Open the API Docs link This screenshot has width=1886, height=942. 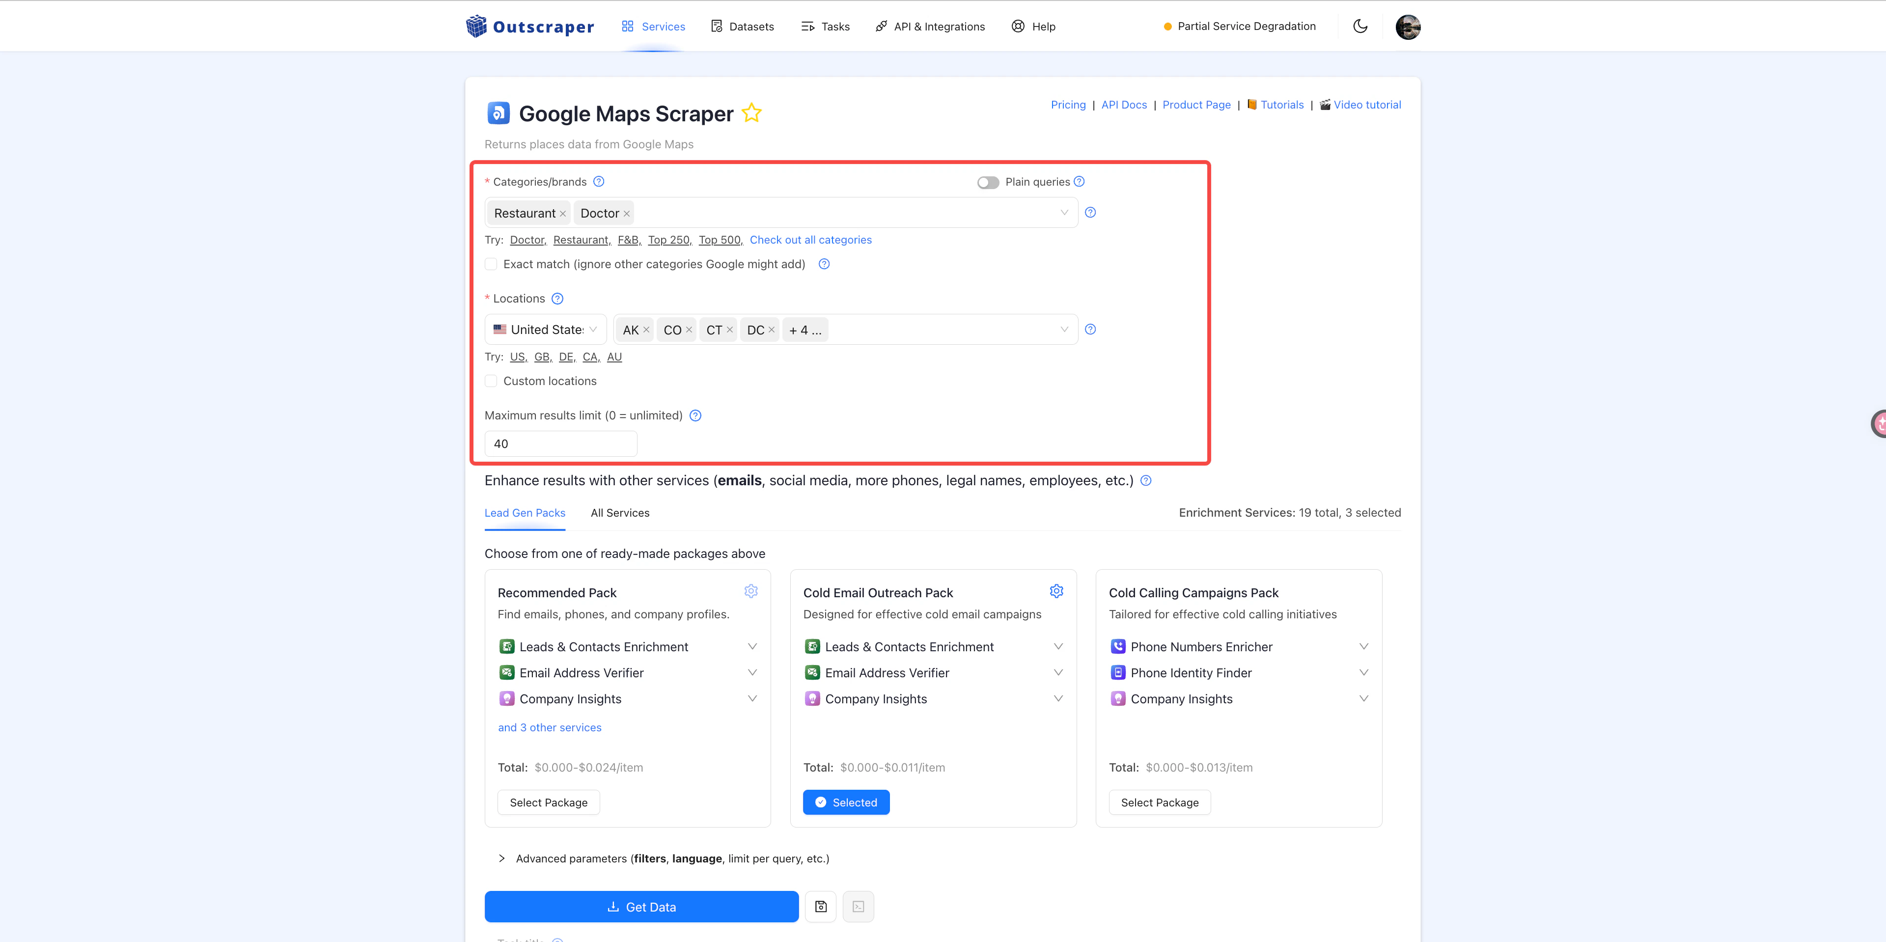pos(1124,105)
